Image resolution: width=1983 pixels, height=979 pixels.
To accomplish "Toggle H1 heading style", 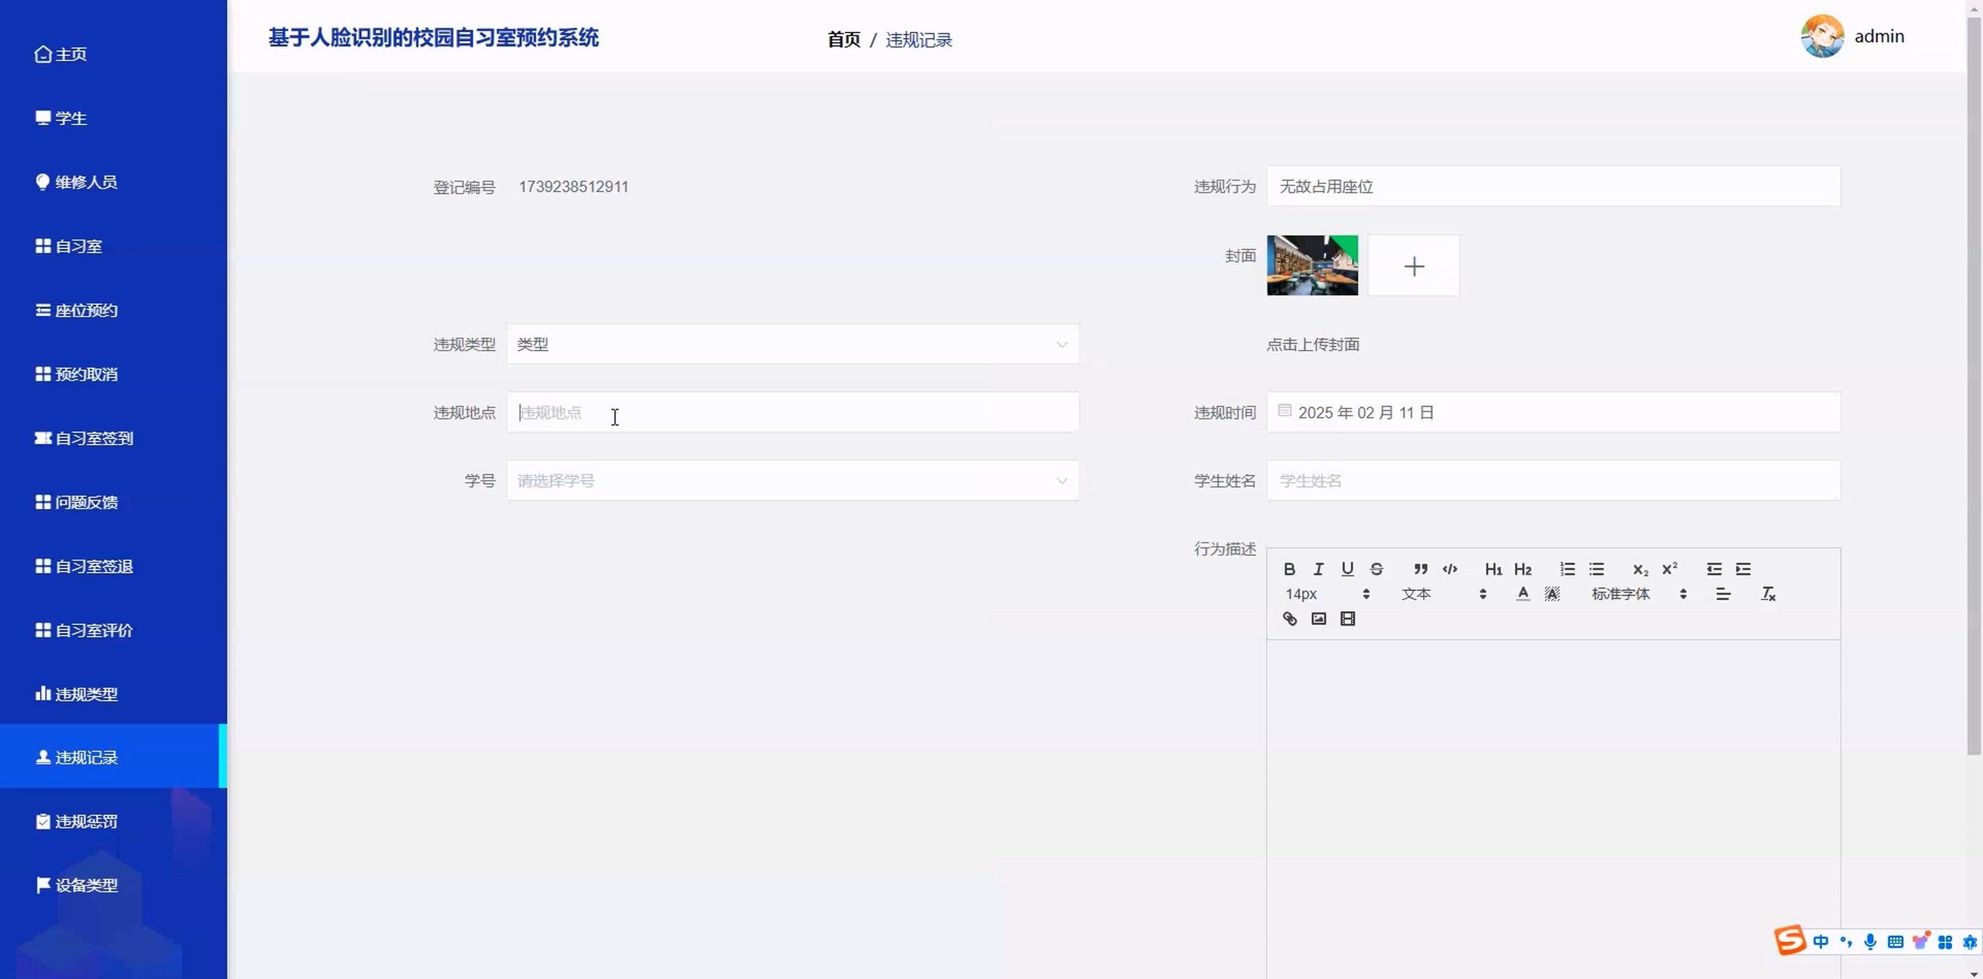I will 1493,569.
